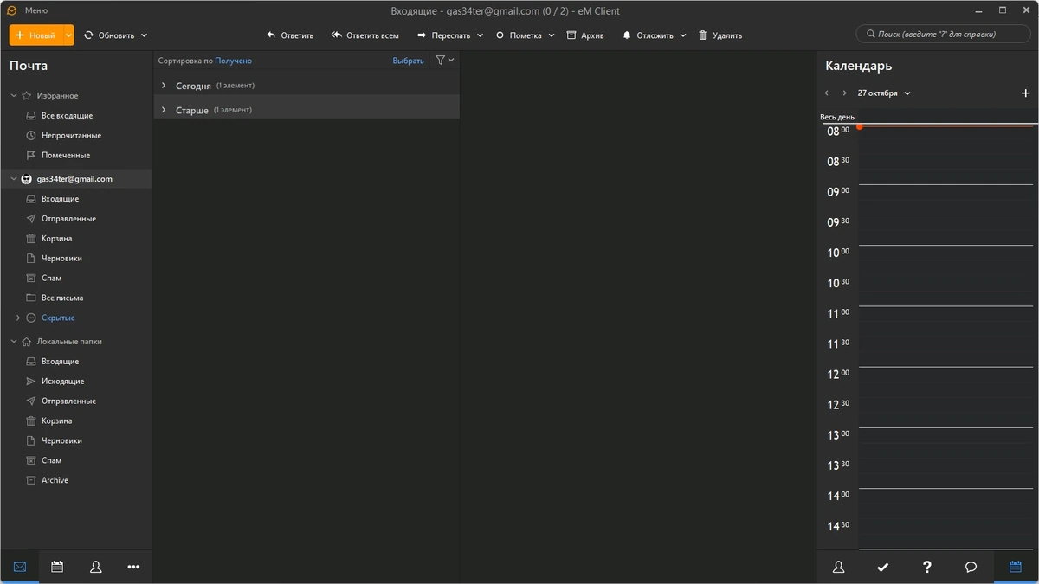Open the Меню application menu
The height and width of the screenshot is (584, 1039).
(35, 10)
